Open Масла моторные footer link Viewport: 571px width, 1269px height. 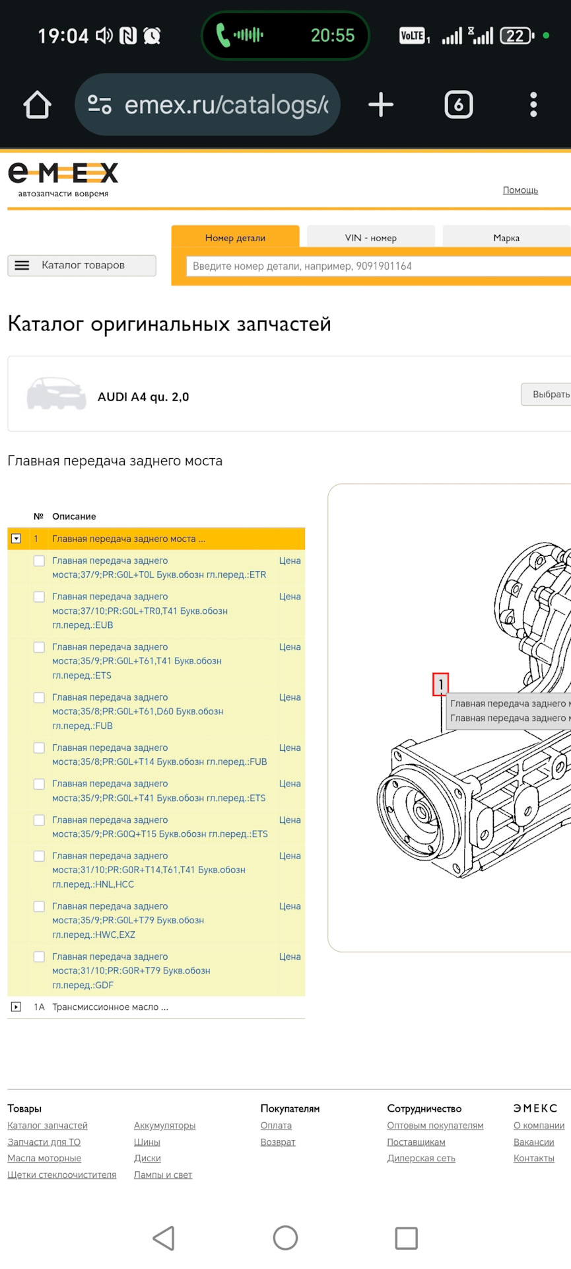click(x=44, y=1158)
